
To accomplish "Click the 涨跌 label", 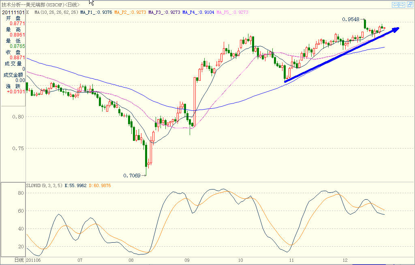I will 13,86.
